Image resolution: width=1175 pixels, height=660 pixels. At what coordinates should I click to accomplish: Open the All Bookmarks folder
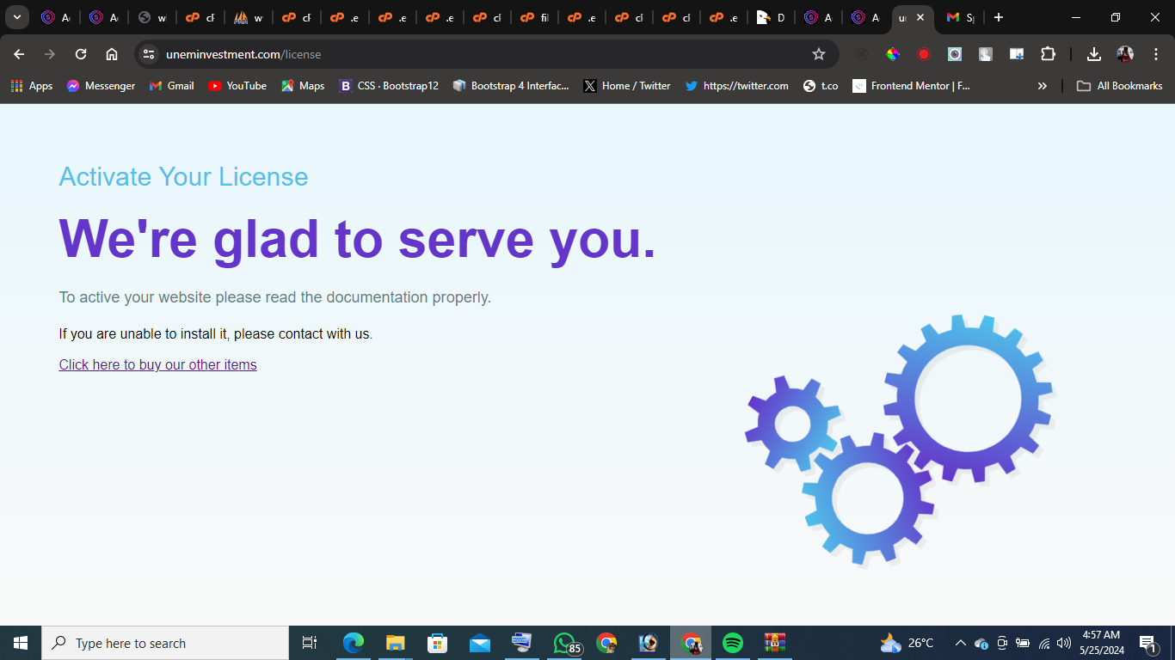click(x=1120, y=86)
